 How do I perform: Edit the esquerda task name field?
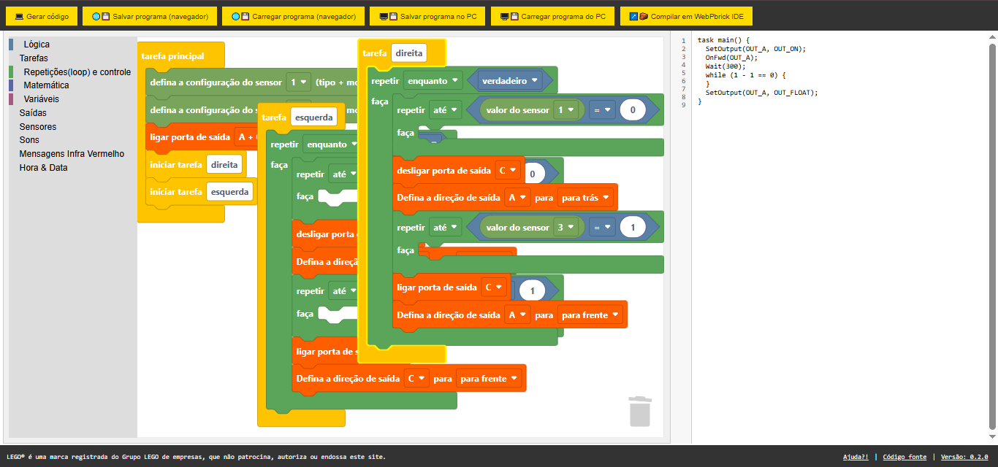coord(313,117)
